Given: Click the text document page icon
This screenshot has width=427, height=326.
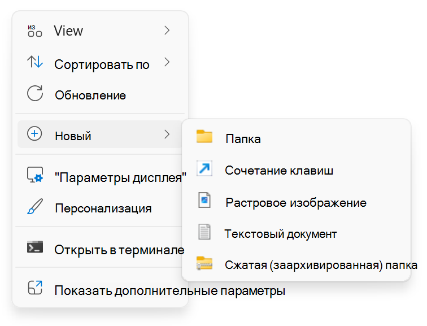Looking at the screenshot, I should tap(204, 232).
